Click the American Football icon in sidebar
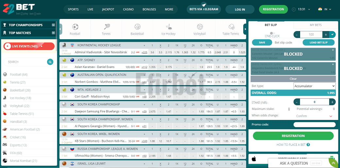 [5, 129]
